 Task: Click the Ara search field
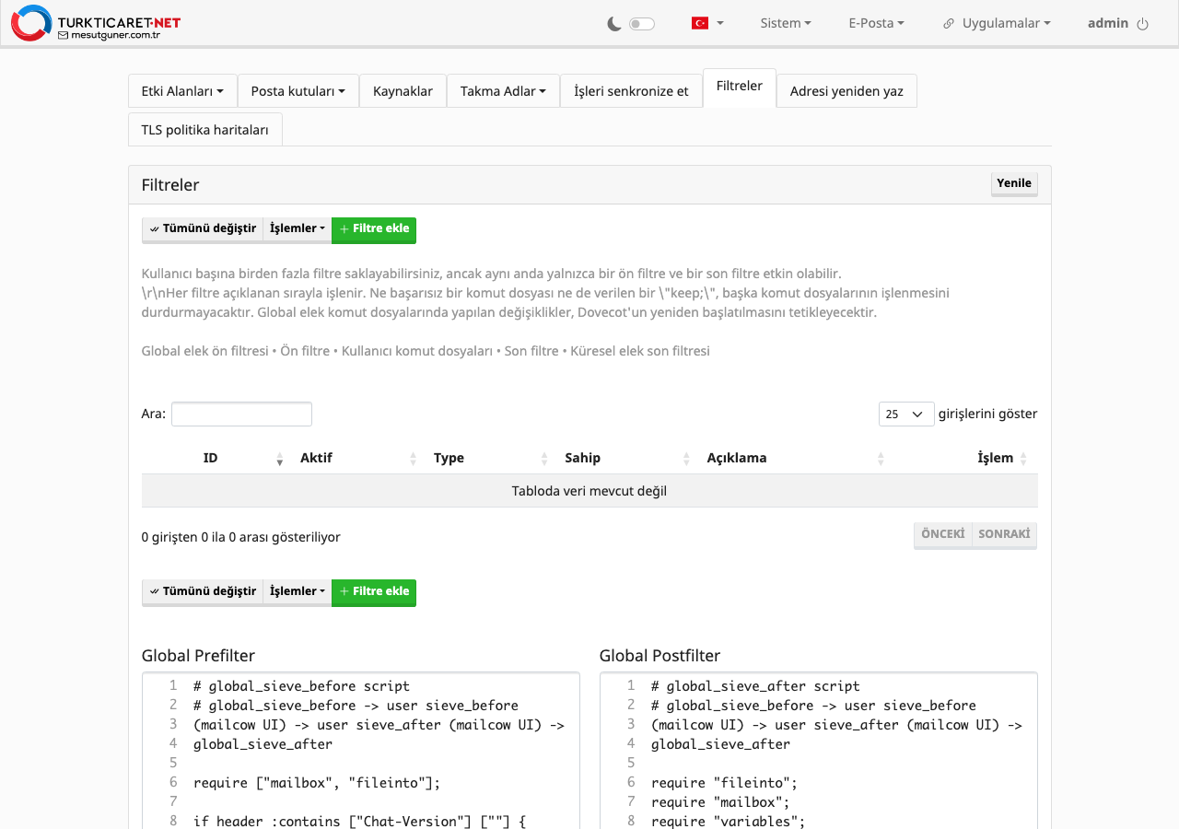pyautogui.click(x=241, y=414)
